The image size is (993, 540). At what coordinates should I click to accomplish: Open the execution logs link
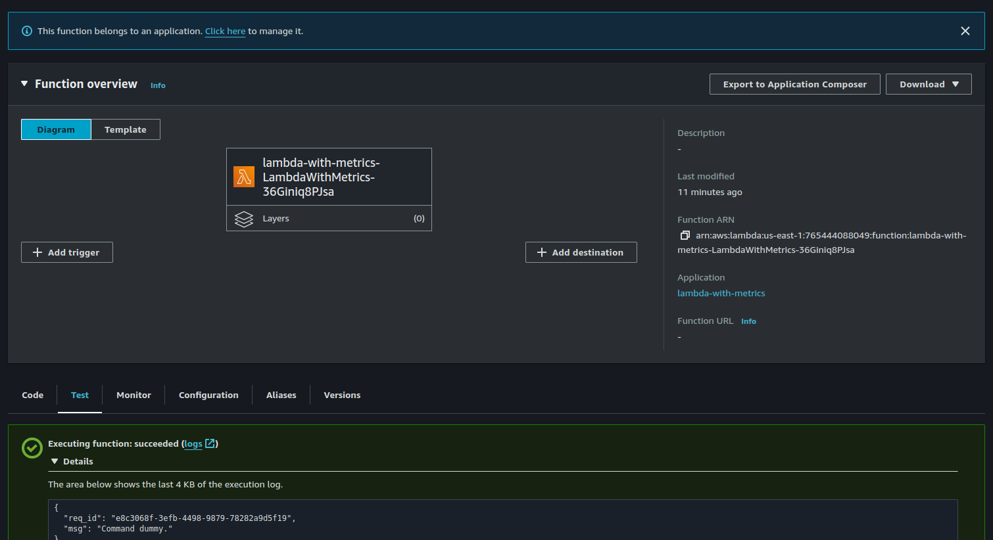point(199,444)
